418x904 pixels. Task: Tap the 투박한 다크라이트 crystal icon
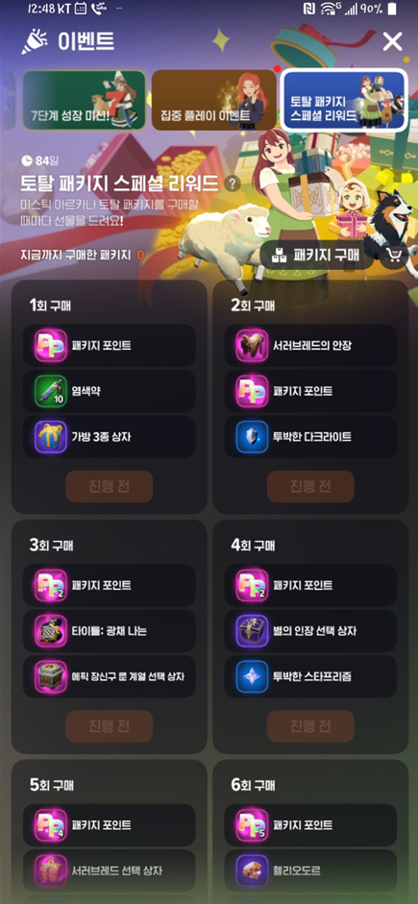(x=252, y=436)
